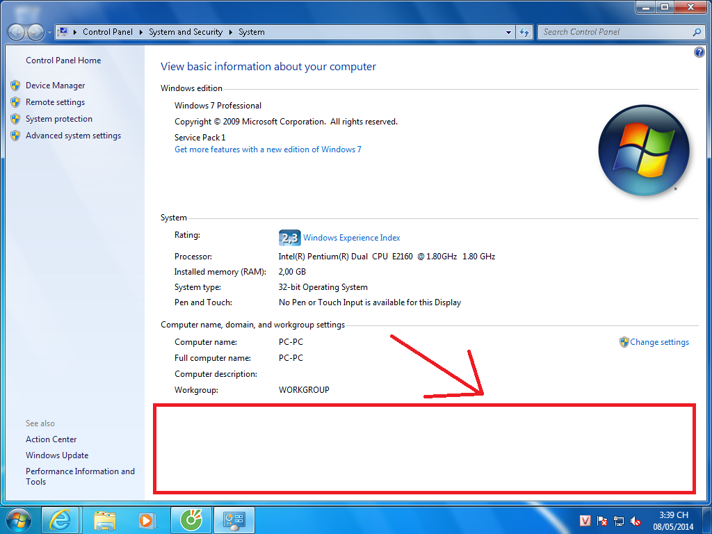
Task: Click network tray icon
Action: click(618, 521)
